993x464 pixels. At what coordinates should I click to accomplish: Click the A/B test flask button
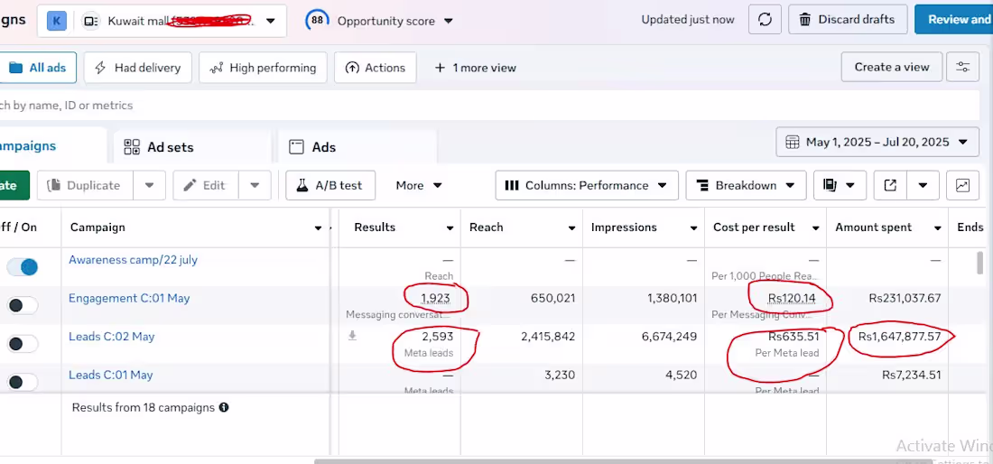(x=329, y=185)
